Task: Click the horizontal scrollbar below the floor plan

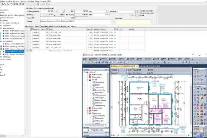Action: pyautogui.click(x=144, y=135)
